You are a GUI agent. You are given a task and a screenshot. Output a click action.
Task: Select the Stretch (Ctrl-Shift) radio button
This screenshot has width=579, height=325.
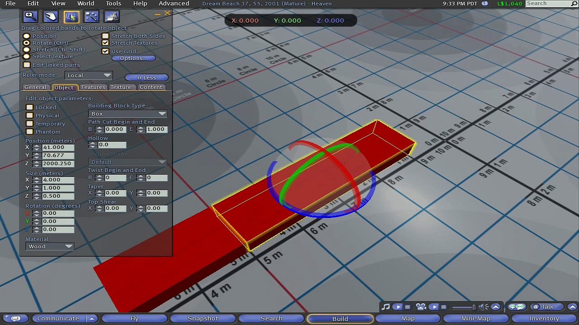click(27, 50)
